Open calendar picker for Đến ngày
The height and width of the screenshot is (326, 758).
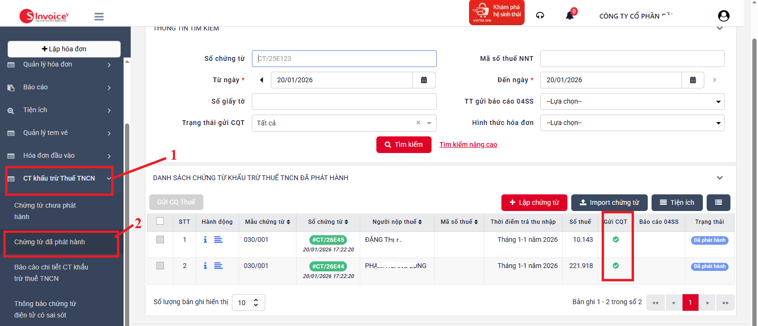coord(693,80)
